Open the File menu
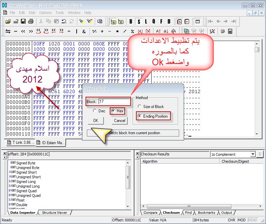The image size is (266, 224). (12, 13)
